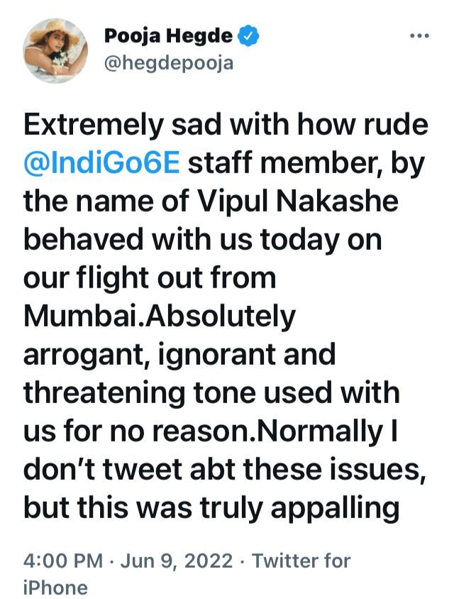Click the line "Extremely sad with how rude"

[x=226, y=124]
